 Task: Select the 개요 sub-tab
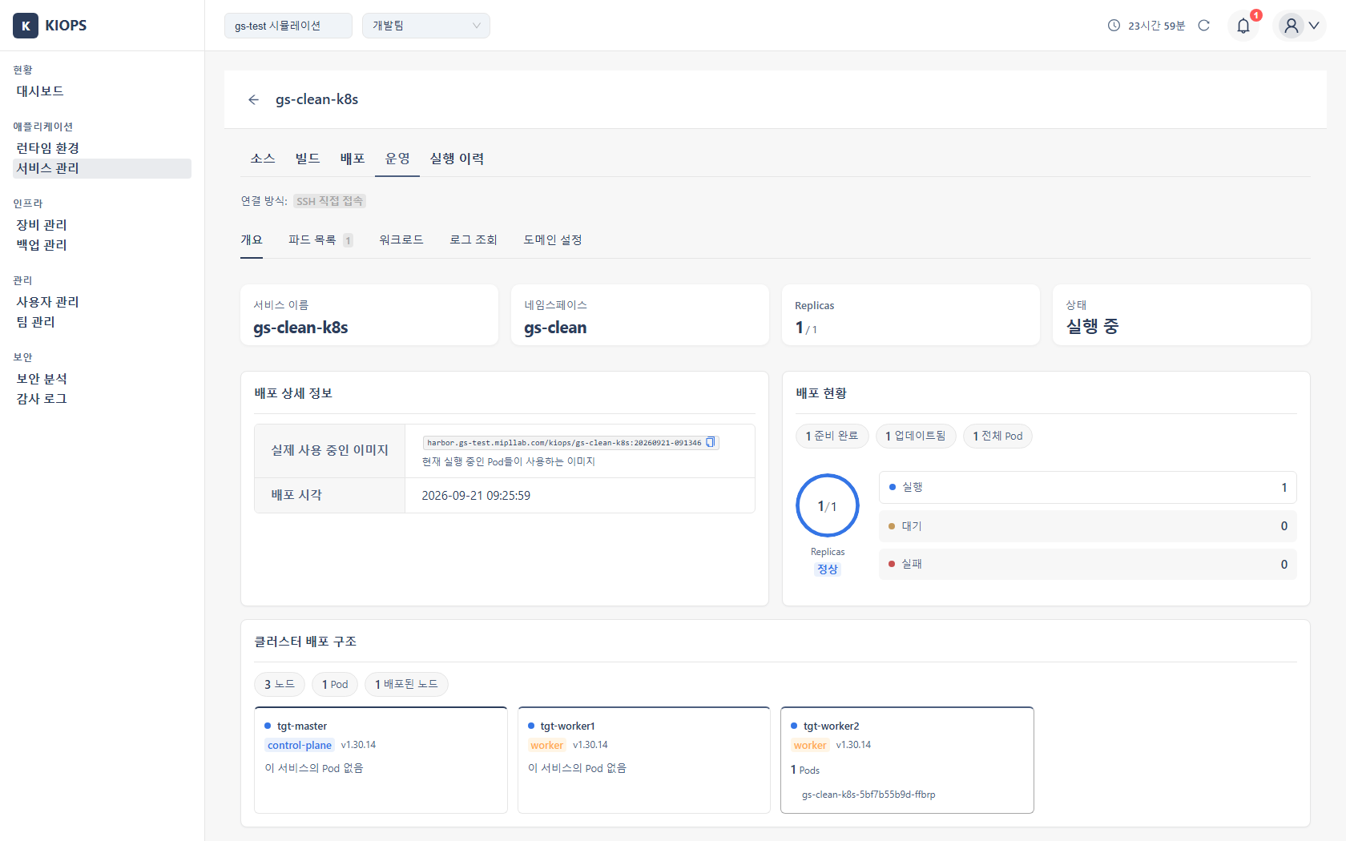(x=252, y=240)
